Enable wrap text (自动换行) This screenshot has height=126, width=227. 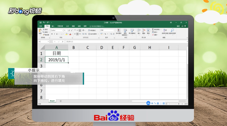(92, 30)
